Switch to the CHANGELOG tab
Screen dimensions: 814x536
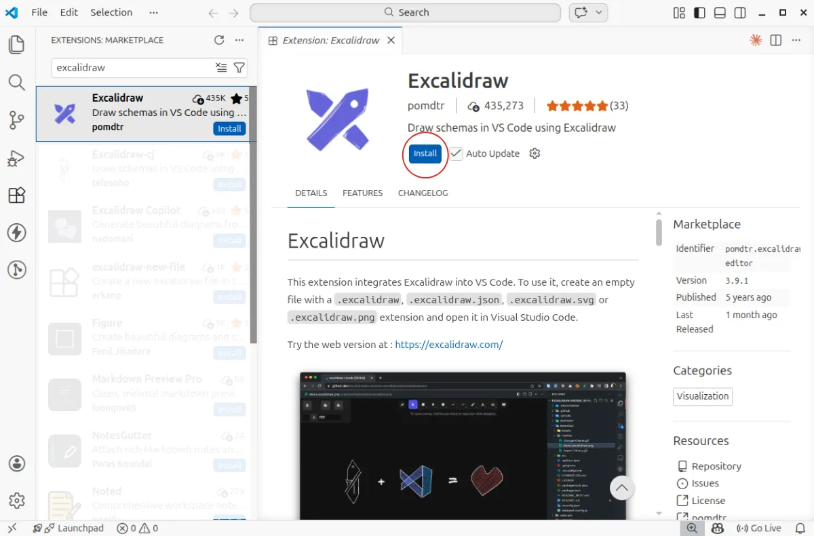pyautogui.click(x=423, y=193)
